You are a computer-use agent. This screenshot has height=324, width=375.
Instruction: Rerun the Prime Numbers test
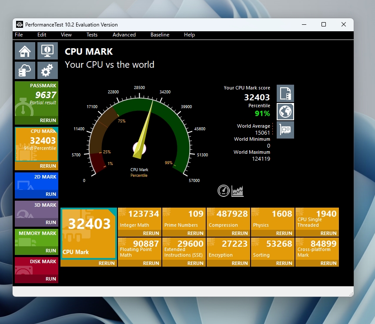(x=184, y=233)
